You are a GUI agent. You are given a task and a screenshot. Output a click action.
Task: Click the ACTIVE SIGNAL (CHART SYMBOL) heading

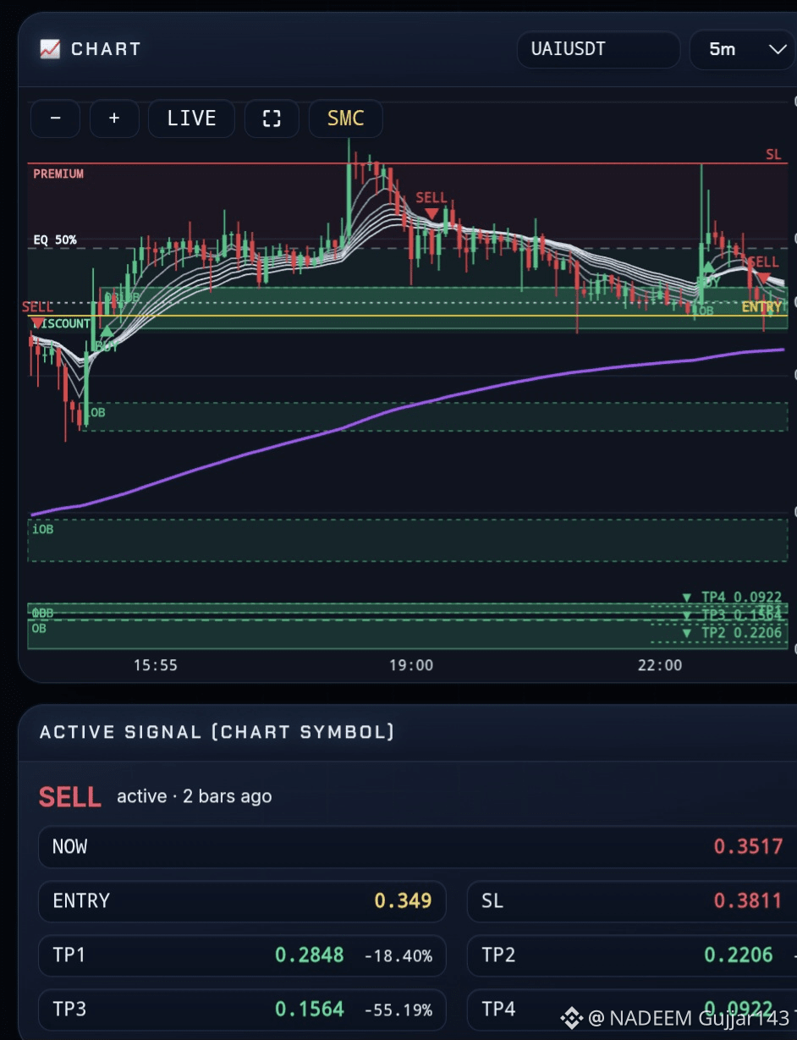click(x=217, y=732)
